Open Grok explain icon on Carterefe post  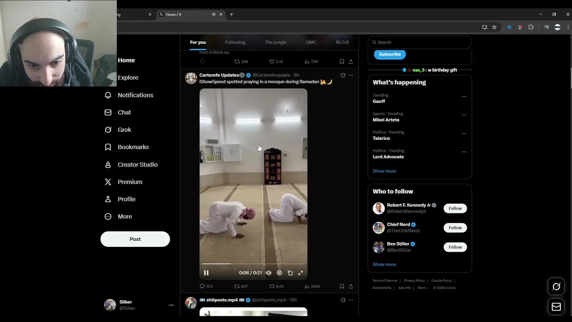[343, 75]
